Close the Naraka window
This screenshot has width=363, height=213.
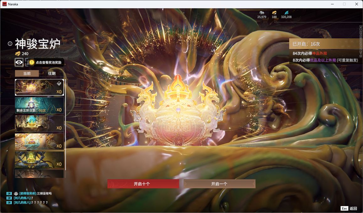pos(356,4)
